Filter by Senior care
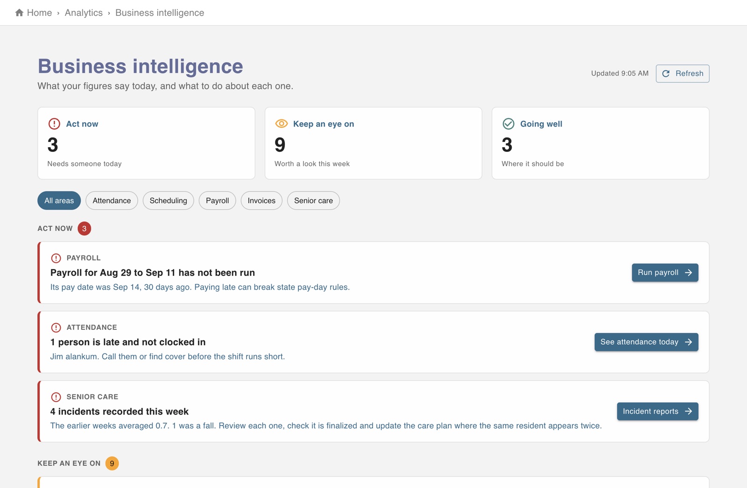The height and width of the screenshot is (488, 747). [x=313, y=200]
